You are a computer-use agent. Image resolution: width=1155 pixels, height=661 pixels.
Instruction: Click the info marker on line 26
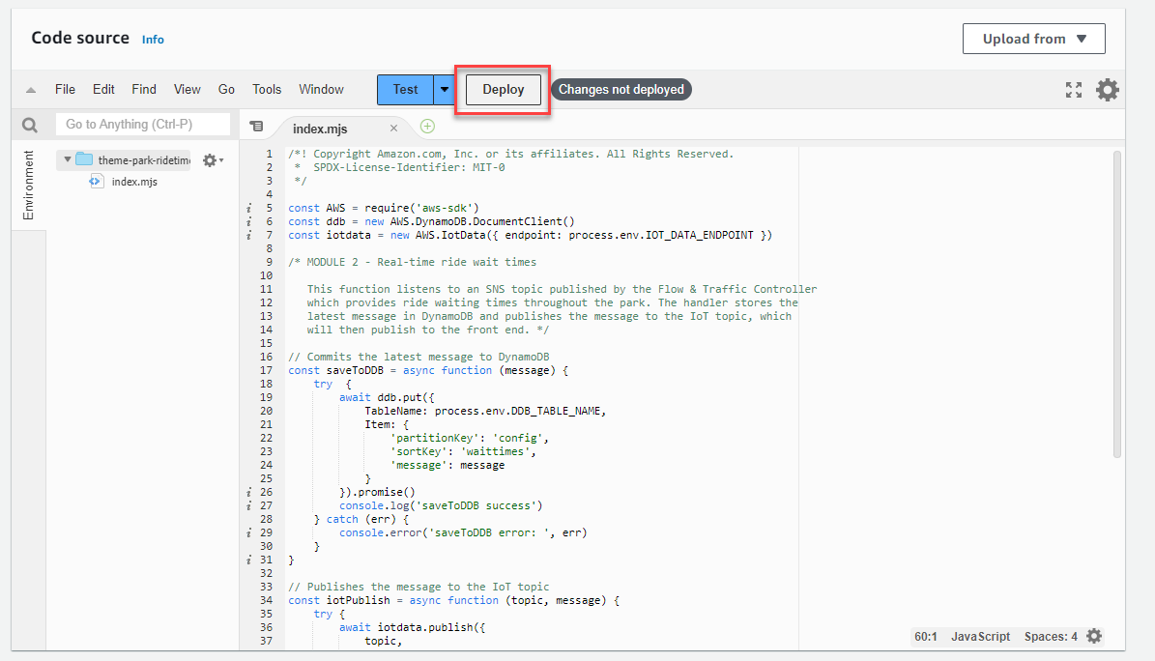pyautogui.click(x=249, y=492)
